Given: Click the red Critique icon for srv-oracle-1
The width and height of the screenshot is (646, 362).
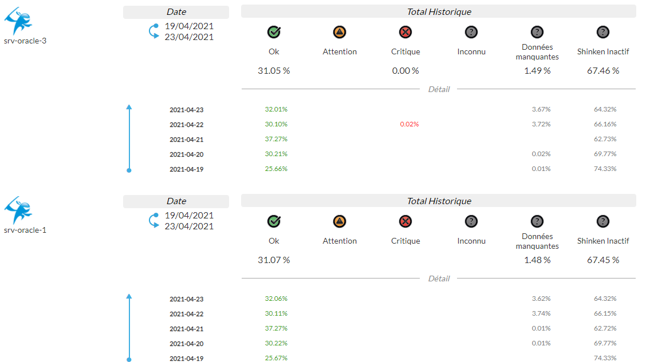Looking at the screenshot, I should click(x=405, y=221).
